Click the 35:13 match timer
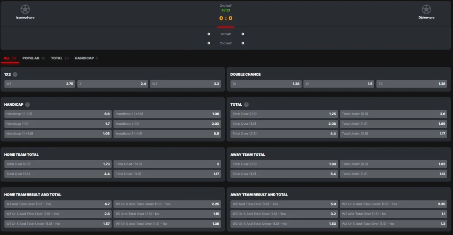Image resolution: width=453 pixels, height=235 pixels. (x=226, y=10)
